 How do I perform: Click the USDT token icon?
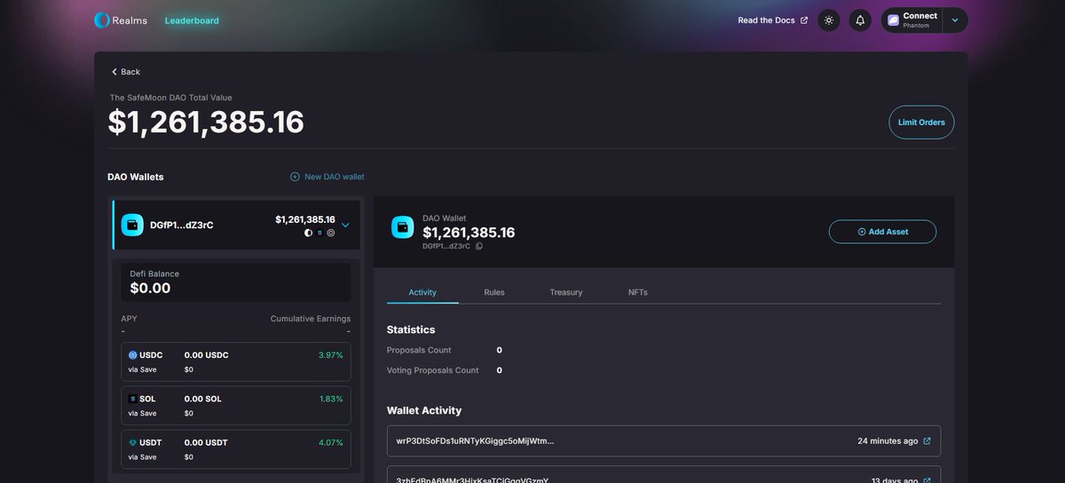pos(133,443)
